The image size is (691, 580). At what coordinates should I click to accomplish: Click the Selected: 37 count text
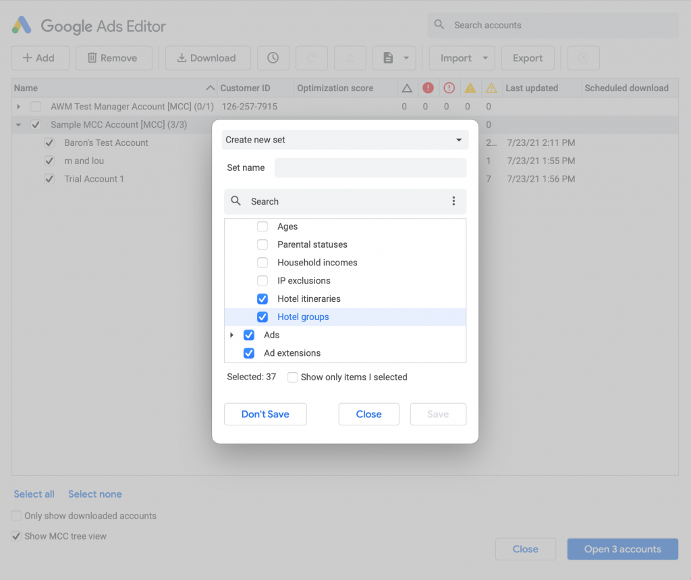(x=251, y=377)
